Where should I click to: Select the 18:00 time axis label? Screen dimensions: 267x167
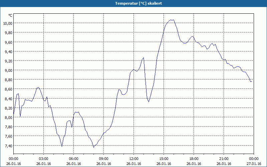coord(194,159)
